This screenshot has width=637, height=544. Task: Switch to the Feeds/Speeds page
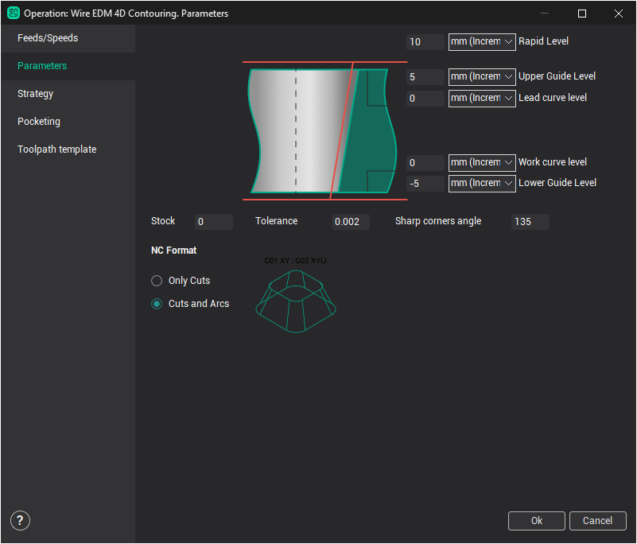pos(48,38)
